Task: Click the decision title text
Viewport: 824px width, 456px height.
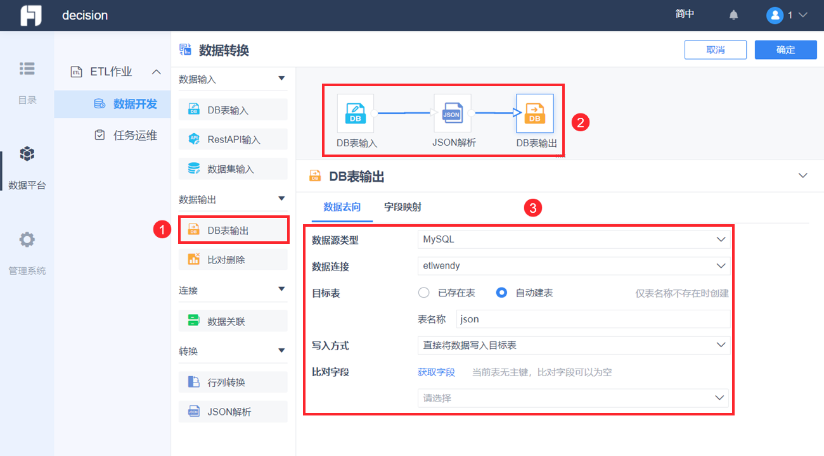Action: tap(85, 15)
